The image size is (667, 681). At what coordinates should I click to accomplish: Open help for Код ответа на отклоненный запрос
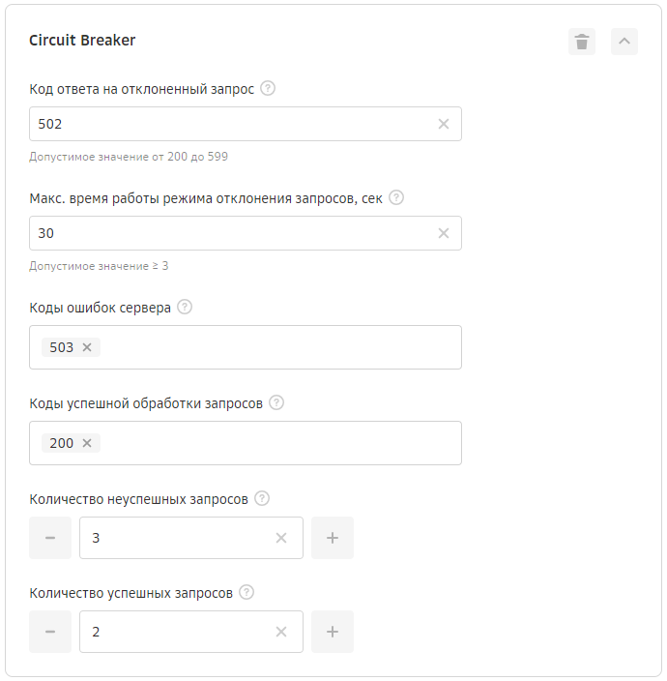tap(268, 88)
